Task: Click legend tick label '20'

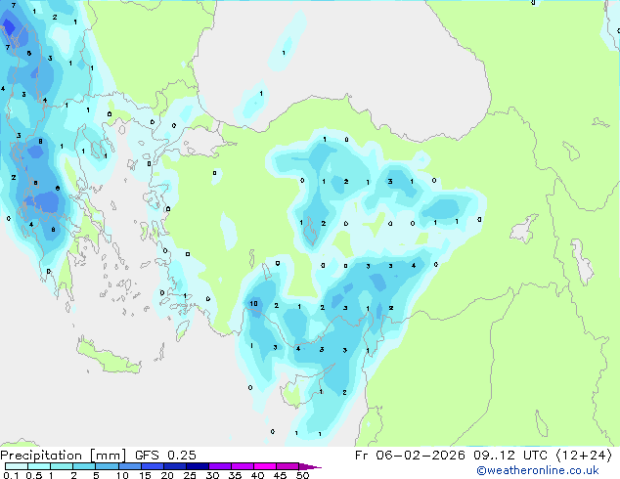Action: (x=167, y=475)
